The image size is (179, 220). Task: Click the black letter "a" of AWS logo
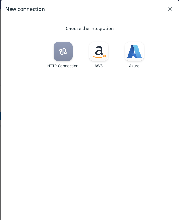(99, 51)
